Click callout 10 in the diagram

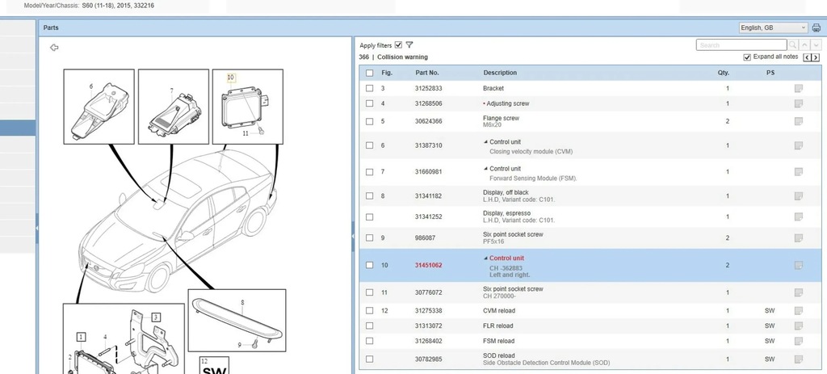(230, 78)
